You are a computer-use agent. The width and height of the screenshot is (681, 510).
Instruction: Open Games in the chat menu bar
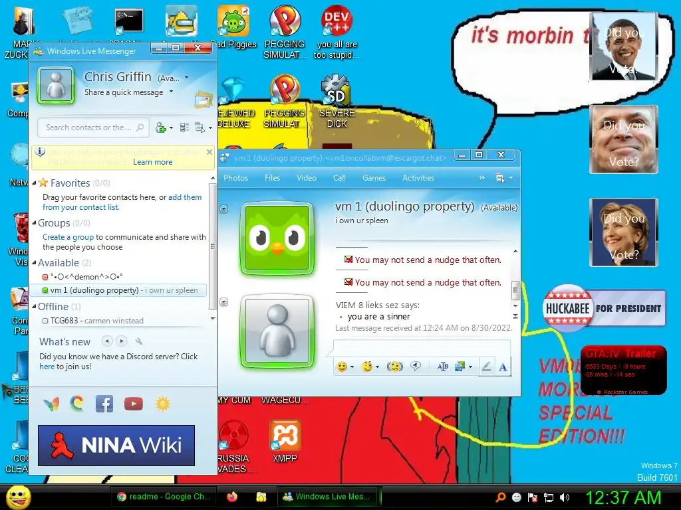(x=374, y=178)
